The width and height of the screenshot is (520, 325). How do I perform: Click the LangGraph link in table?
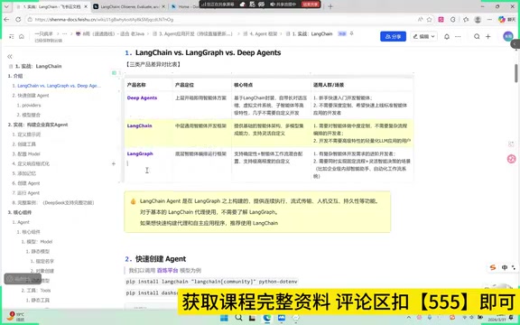140,153
